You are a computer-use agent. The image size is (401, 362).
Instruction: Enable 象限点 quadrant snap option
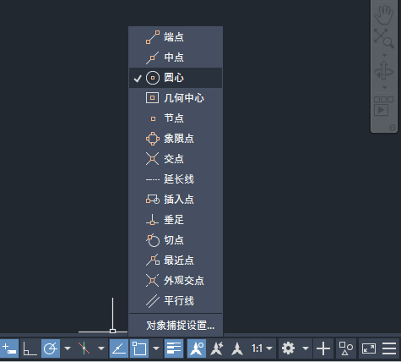(x=176, y=139)
